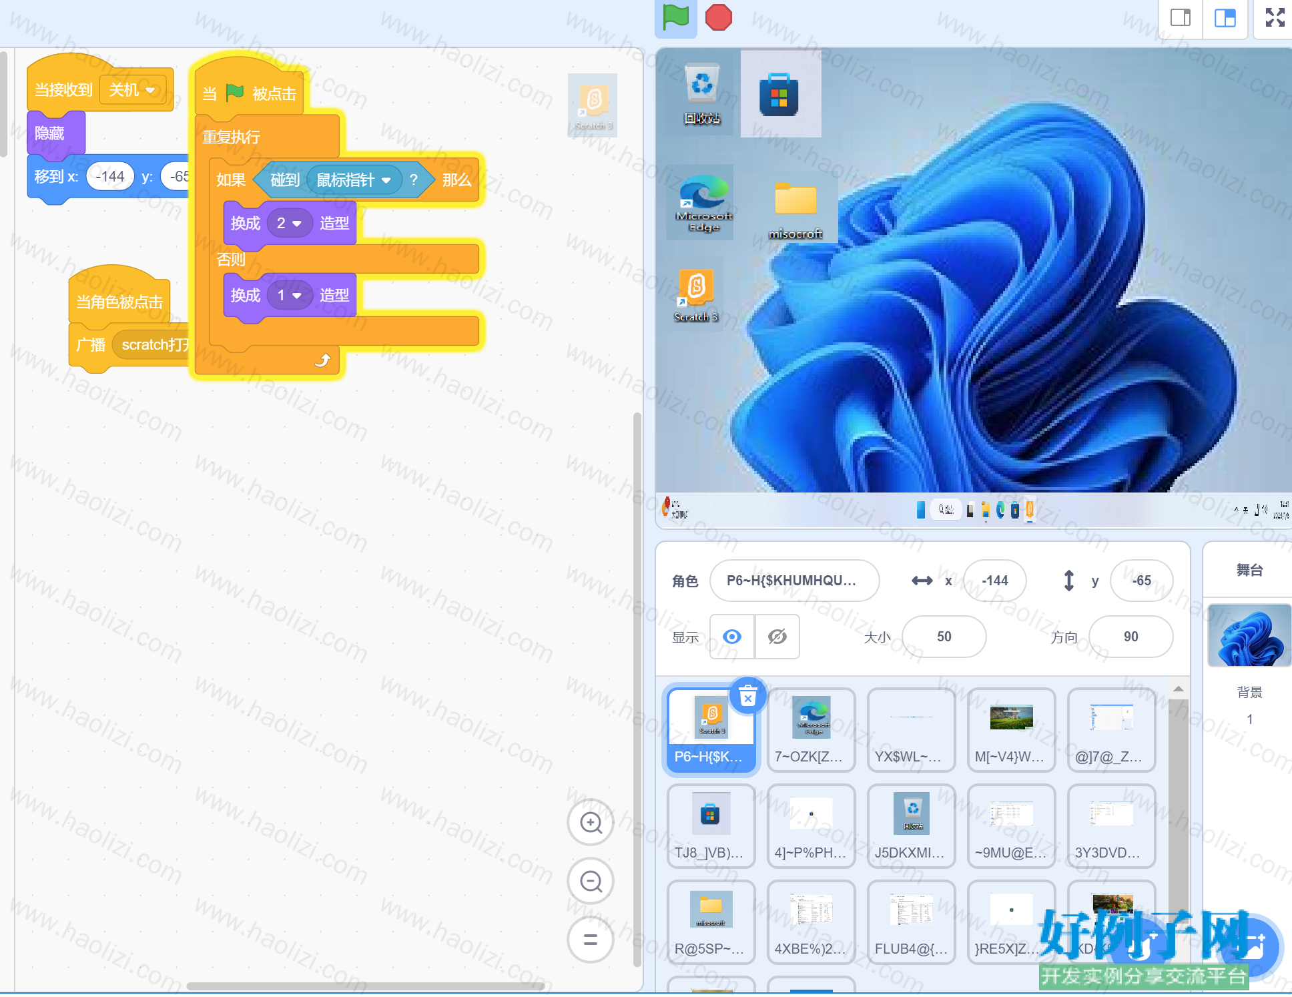Edit the sprite name field

coord(794,581)
